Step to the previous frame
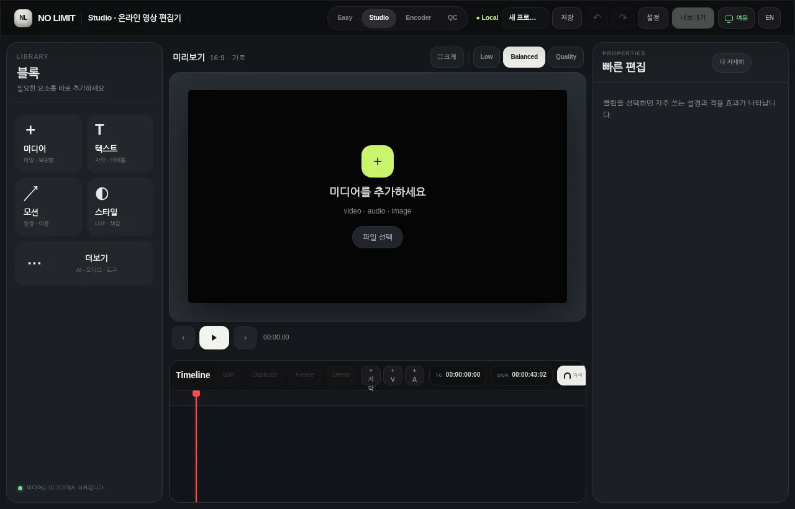The width and height of the screenshot is (795, 509). pyautogui.click(x=183, y=338)
